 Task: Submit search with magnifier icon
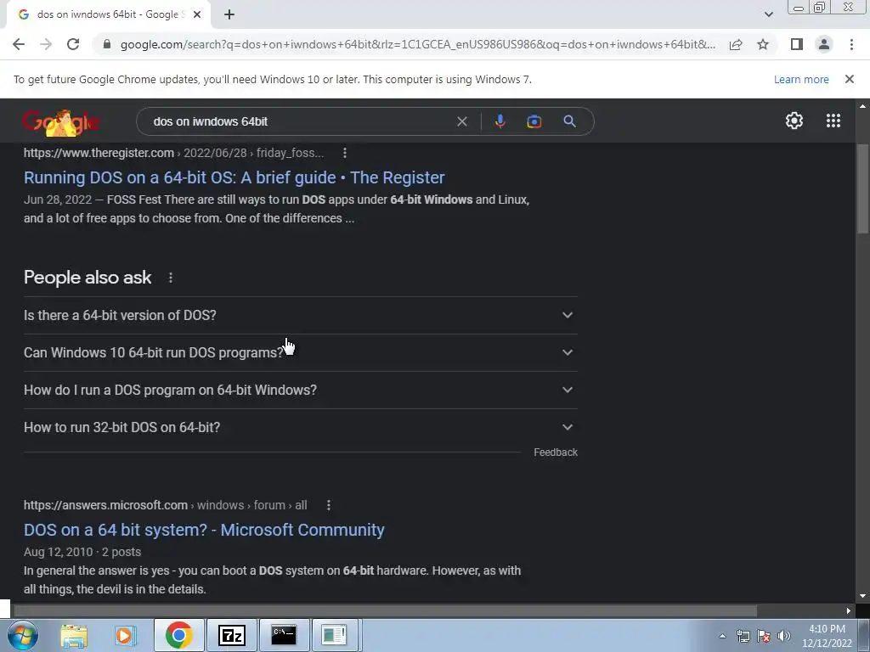[x=569, y=121]
